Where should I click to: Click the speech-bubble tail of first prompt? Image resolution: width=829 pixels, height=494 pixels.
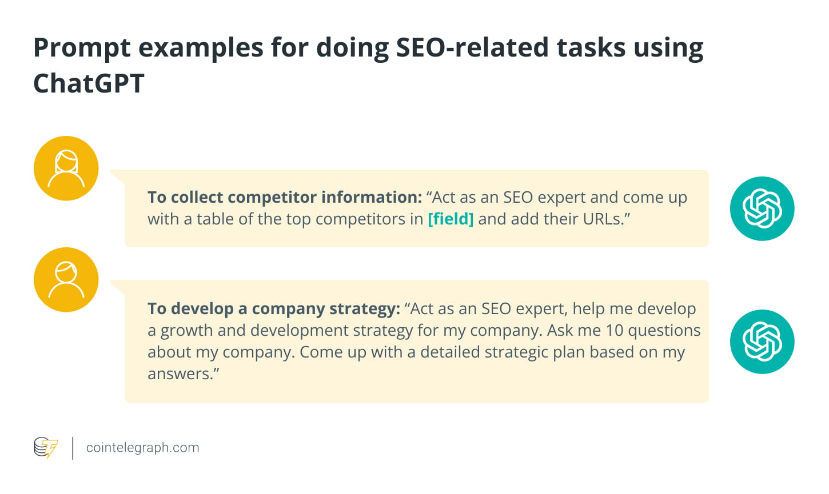coord(118,176)
